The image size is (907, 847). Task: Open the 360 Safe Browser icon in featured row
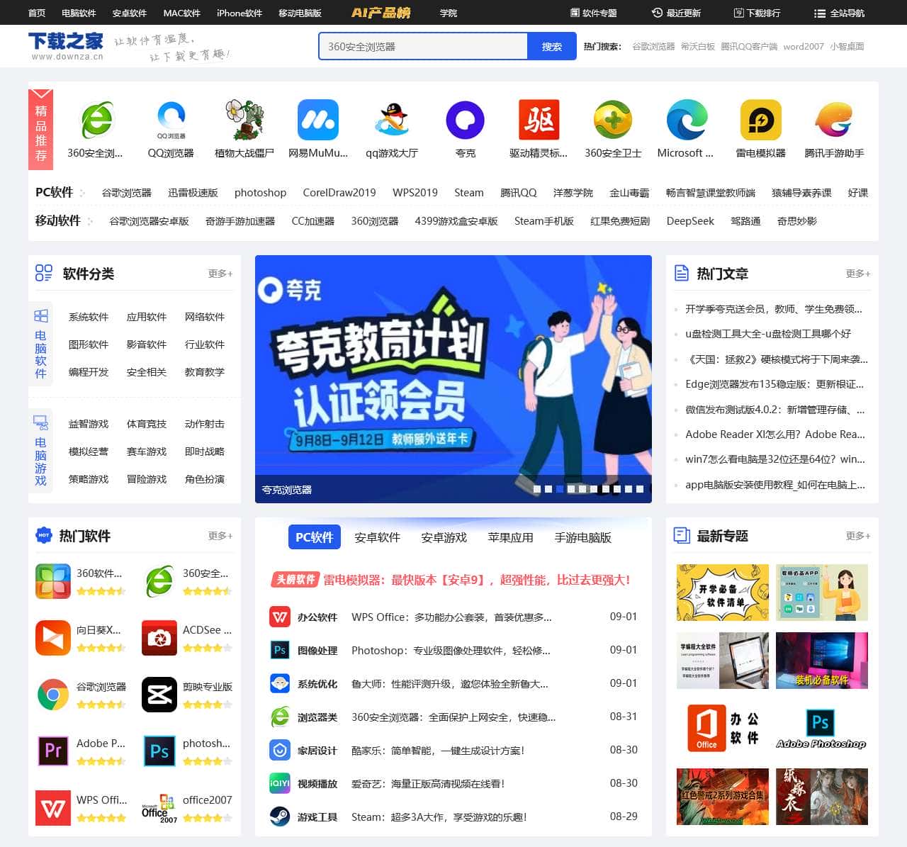pos(96,120)
